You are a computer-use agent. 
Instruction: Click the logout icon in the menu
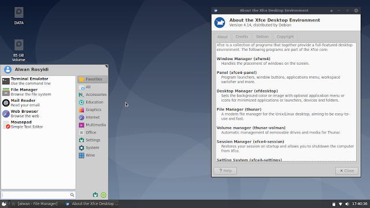[x=103, y=195]
